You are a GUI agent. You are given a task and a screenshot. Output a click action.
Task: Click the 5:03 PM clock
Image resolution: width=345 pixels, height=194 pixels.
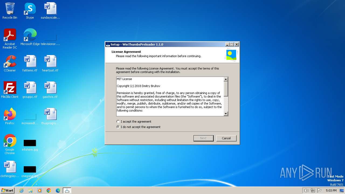click(331, 190)
